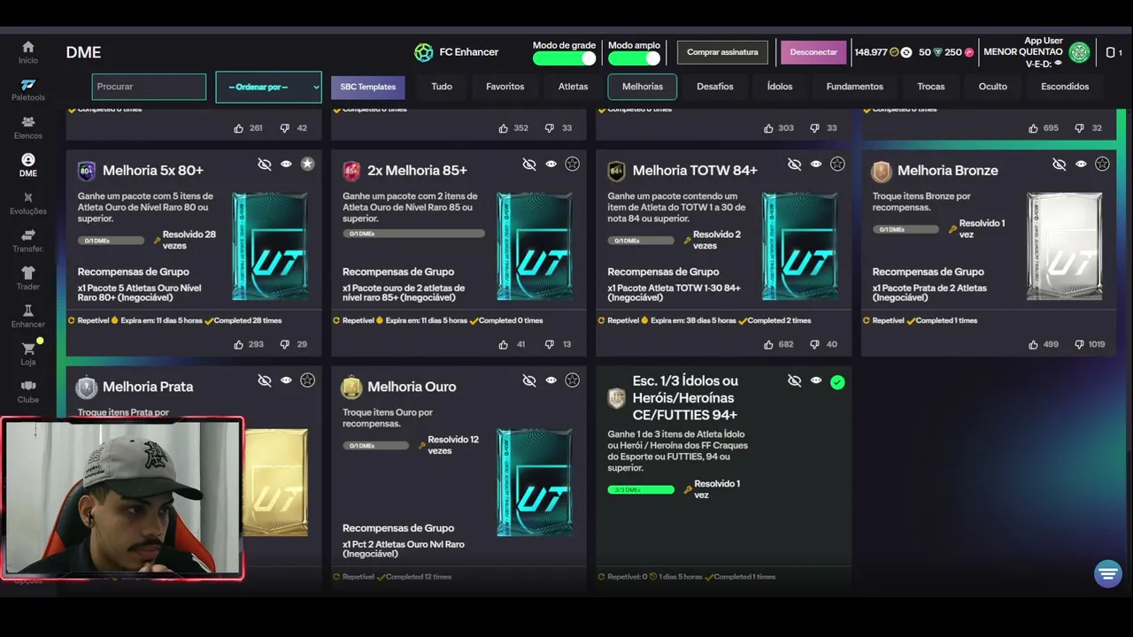1133x637 pixels.
Task: Open the Fundamentos tab
Action: (855, 87)
